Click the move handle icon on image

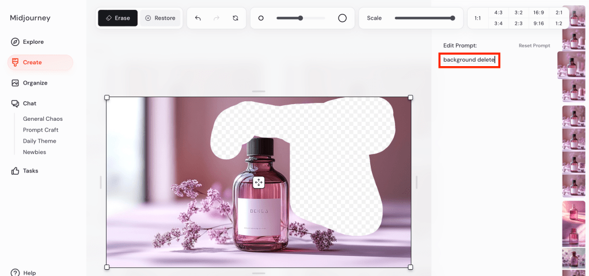pyautogui.click(x=259, y=182)
